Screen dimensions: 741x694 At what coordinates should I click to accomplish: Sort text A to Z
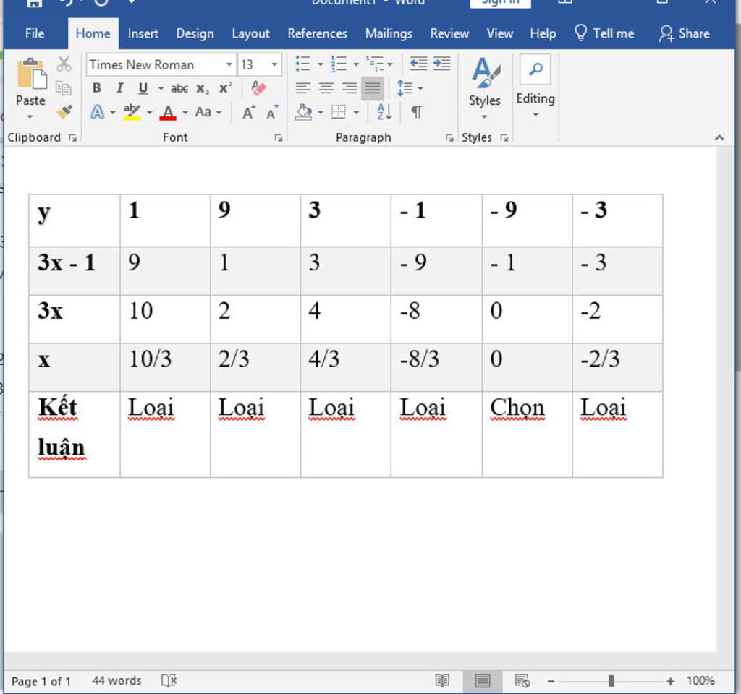[x=384, y=112]
